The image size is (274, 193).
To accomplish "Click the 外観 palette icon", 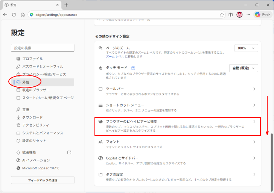I will click(18, 82).
